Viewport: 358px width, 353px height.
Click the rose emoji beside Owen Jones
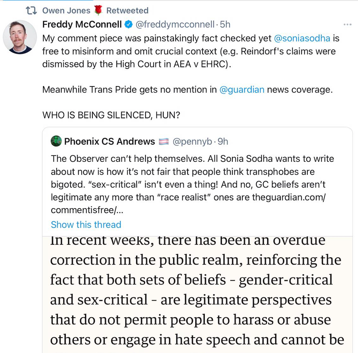click(98, 11)
